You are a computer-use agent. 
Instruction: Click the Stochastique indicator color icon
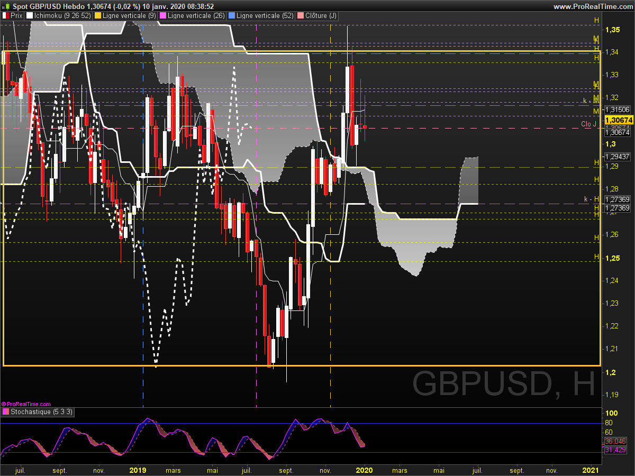coord(5,411)
